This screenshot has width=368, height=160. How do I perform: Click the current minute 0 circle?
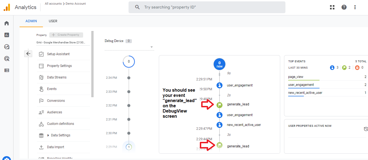(129, 61)
